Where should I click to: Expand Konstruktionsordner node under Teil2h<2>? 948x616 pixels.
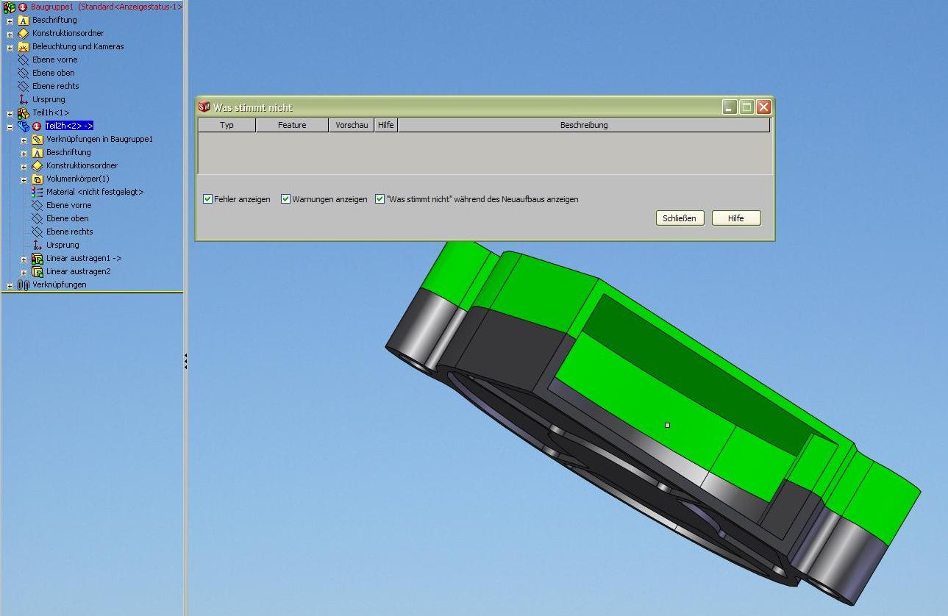[24, 166]
